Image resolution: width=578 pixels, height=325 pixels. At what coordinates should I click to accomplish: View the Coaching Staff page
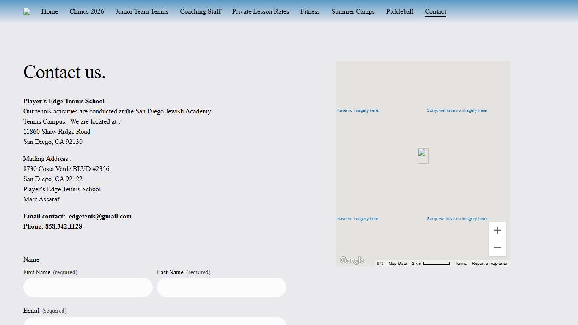point(200,11)
